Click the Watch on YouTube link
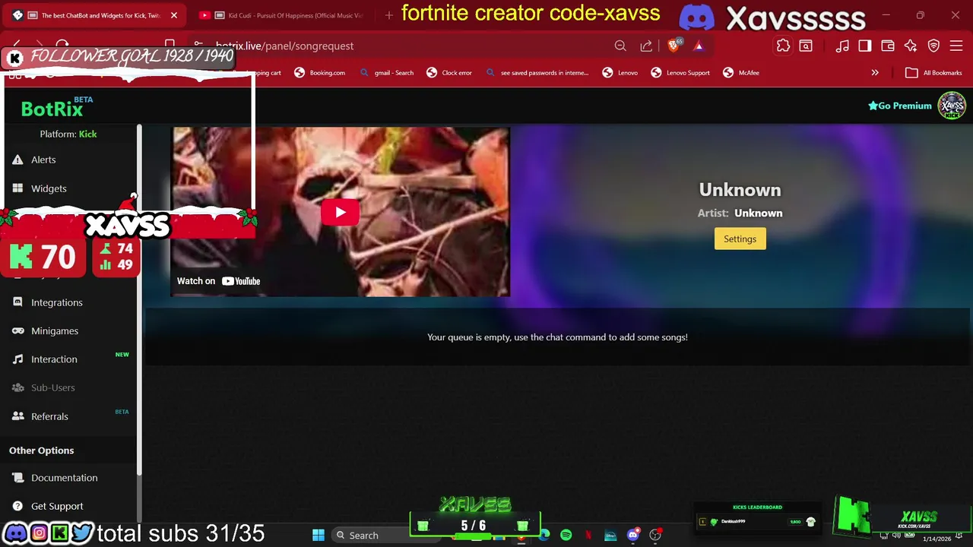 coord(219,281)
